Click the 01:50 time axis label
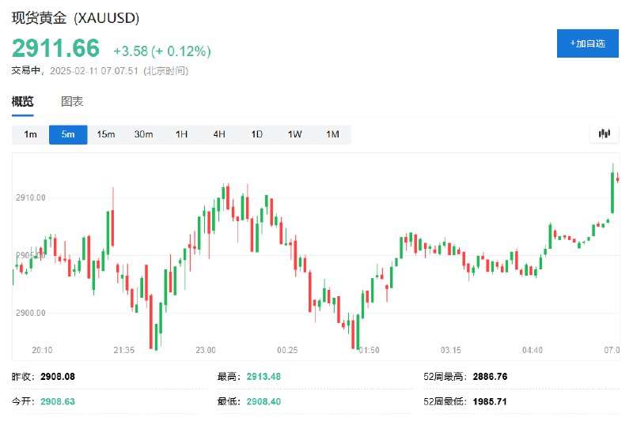This screenshot has height=421, width=633. 370,350
